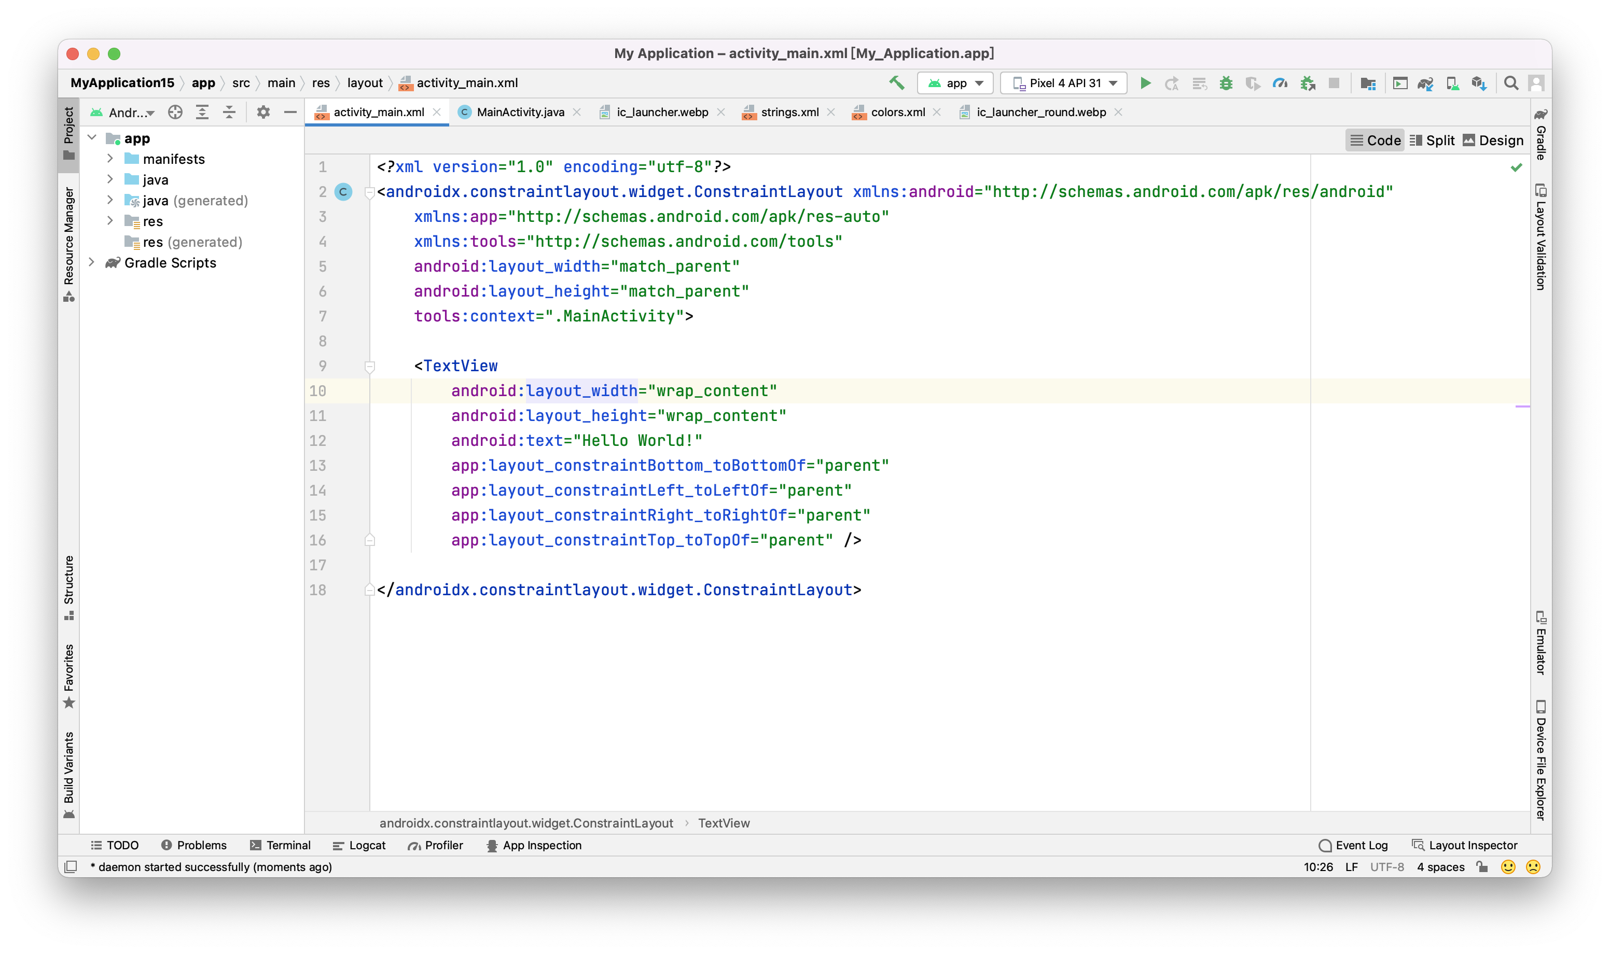This screenshot has height=954, width=1610.
Task: Click the related class gutter icon on line 2
Action: click(343, 191)
